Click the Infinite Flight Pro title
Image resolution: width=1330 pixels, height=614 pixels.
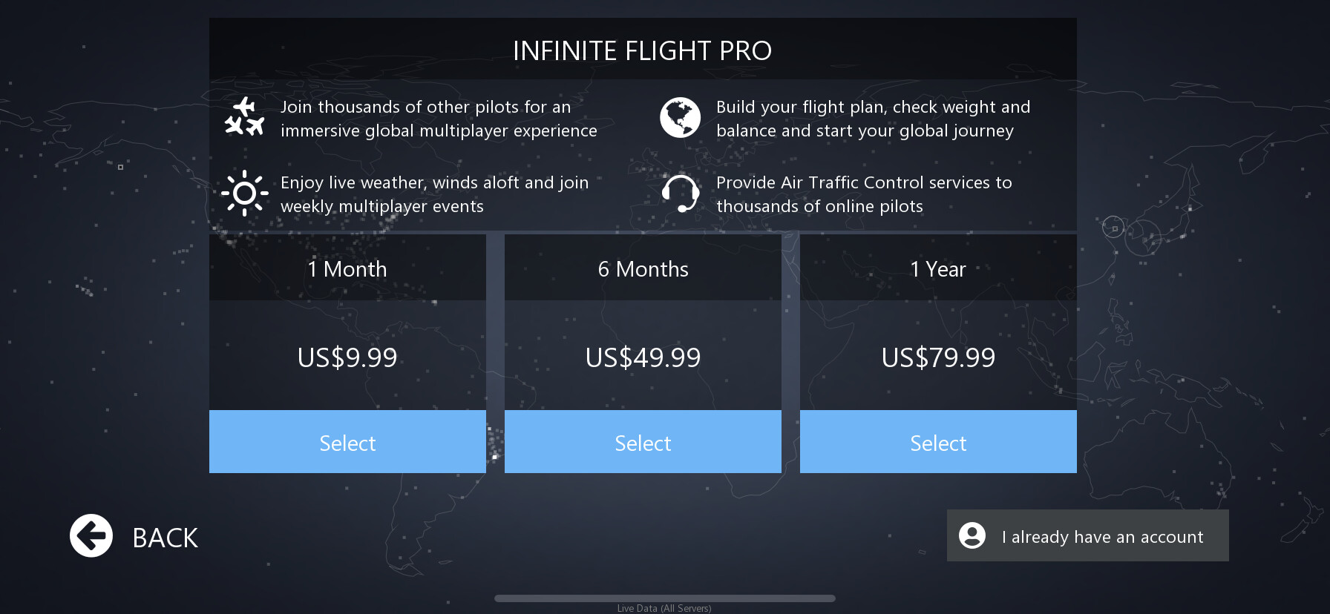click(x=643, y=50)
